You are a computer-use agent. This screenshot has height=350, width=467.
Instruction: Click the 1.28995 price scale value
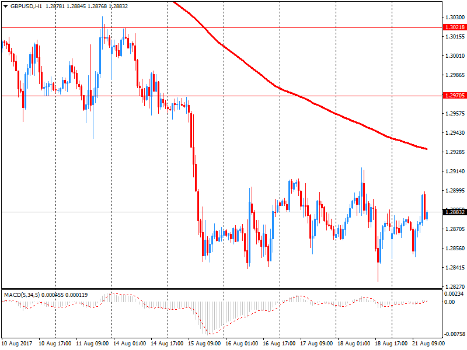pos(455,191)
